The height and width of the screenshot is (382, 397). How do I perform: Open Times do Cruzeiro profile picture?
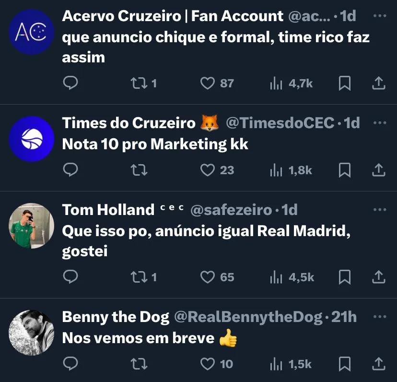[x=32, y=139]
